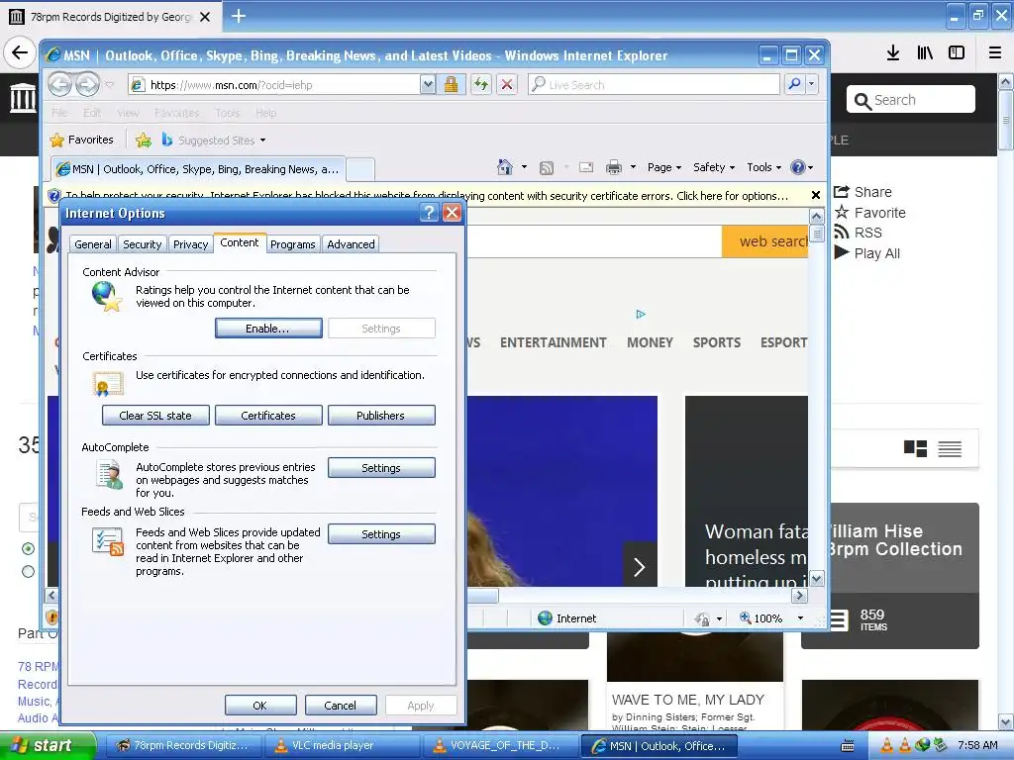This screenshot has width=1014, height=760.
Task: Click the green Refresh icon in IE
Action: pyautogui.click(x=480, y=84)
